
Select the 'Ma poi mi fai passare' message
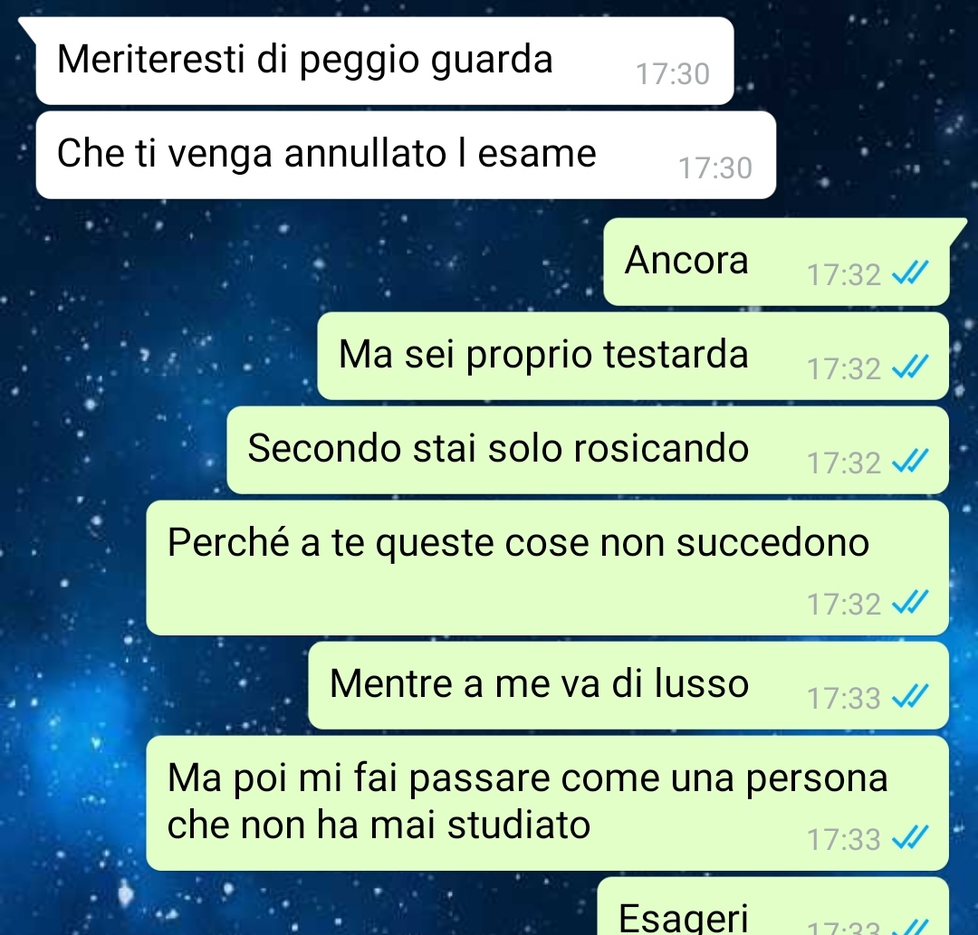click(548, 804)
